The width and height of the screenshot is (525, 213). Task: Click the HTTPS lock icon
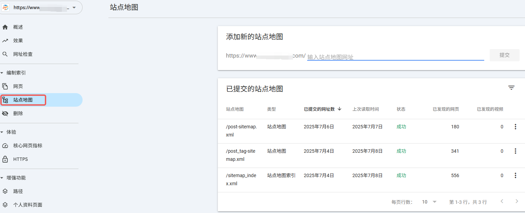pos(5,159)
